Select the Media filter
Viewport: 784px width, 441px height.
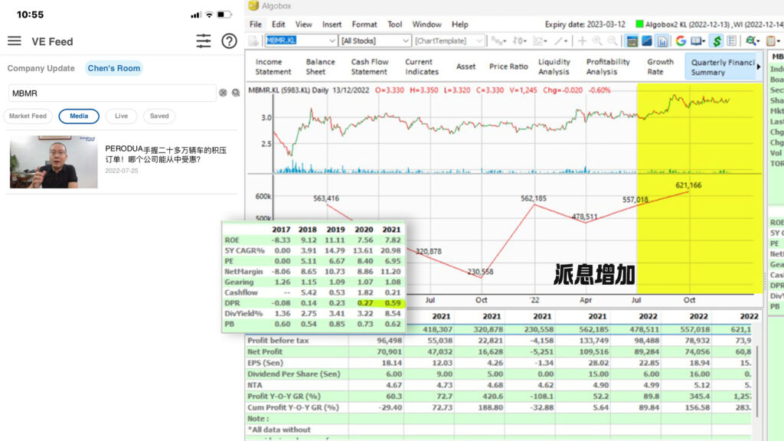click(x=79, y=116)
